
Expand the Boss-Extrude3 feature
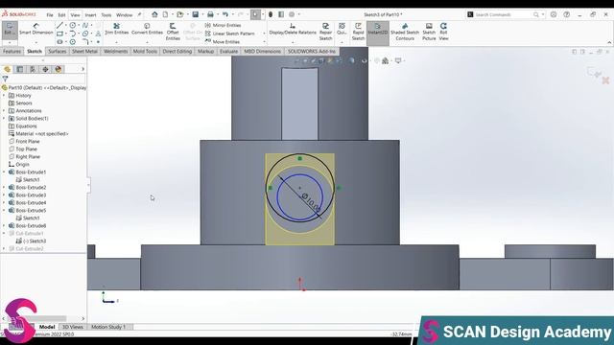tap(4, 195)
